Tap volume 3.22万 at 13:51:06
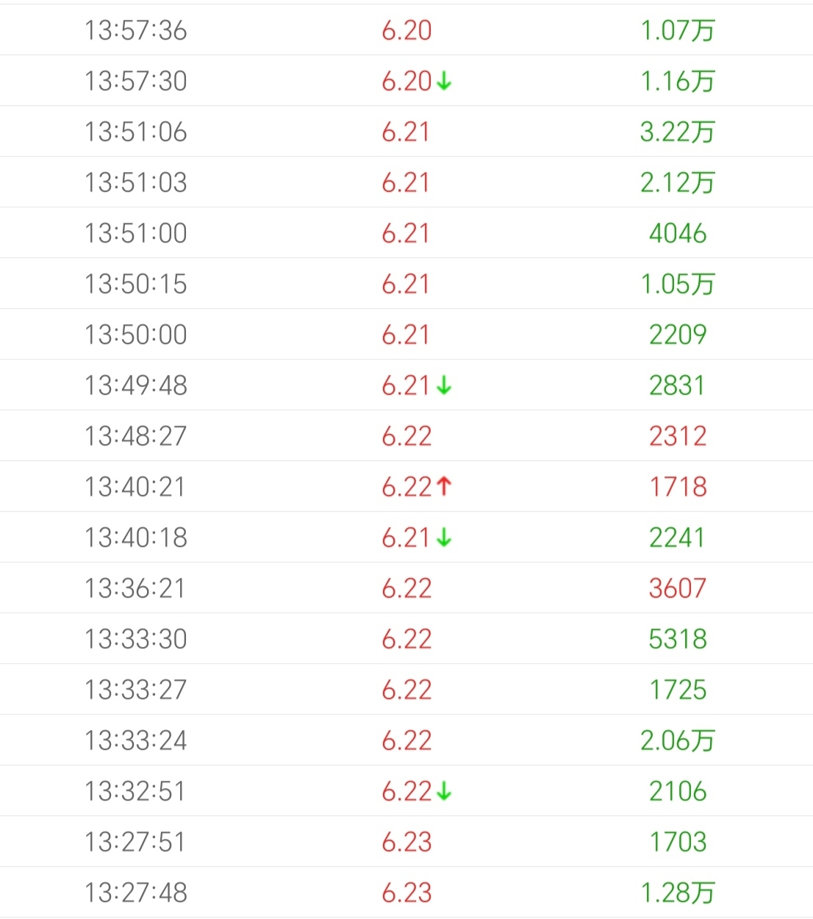Screen dimensions: 813x919 [678, 132]
